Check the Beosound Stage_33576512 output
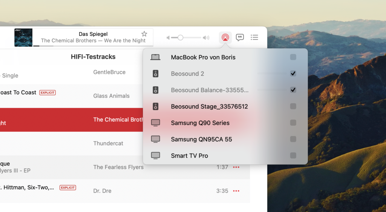This screenshot has width=386, height=212. tap(293, 106)
